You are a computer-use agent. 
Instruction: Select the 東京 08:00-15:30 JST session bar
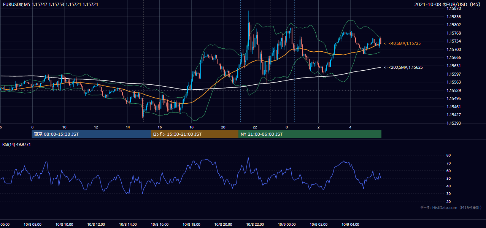pos(91,134)
